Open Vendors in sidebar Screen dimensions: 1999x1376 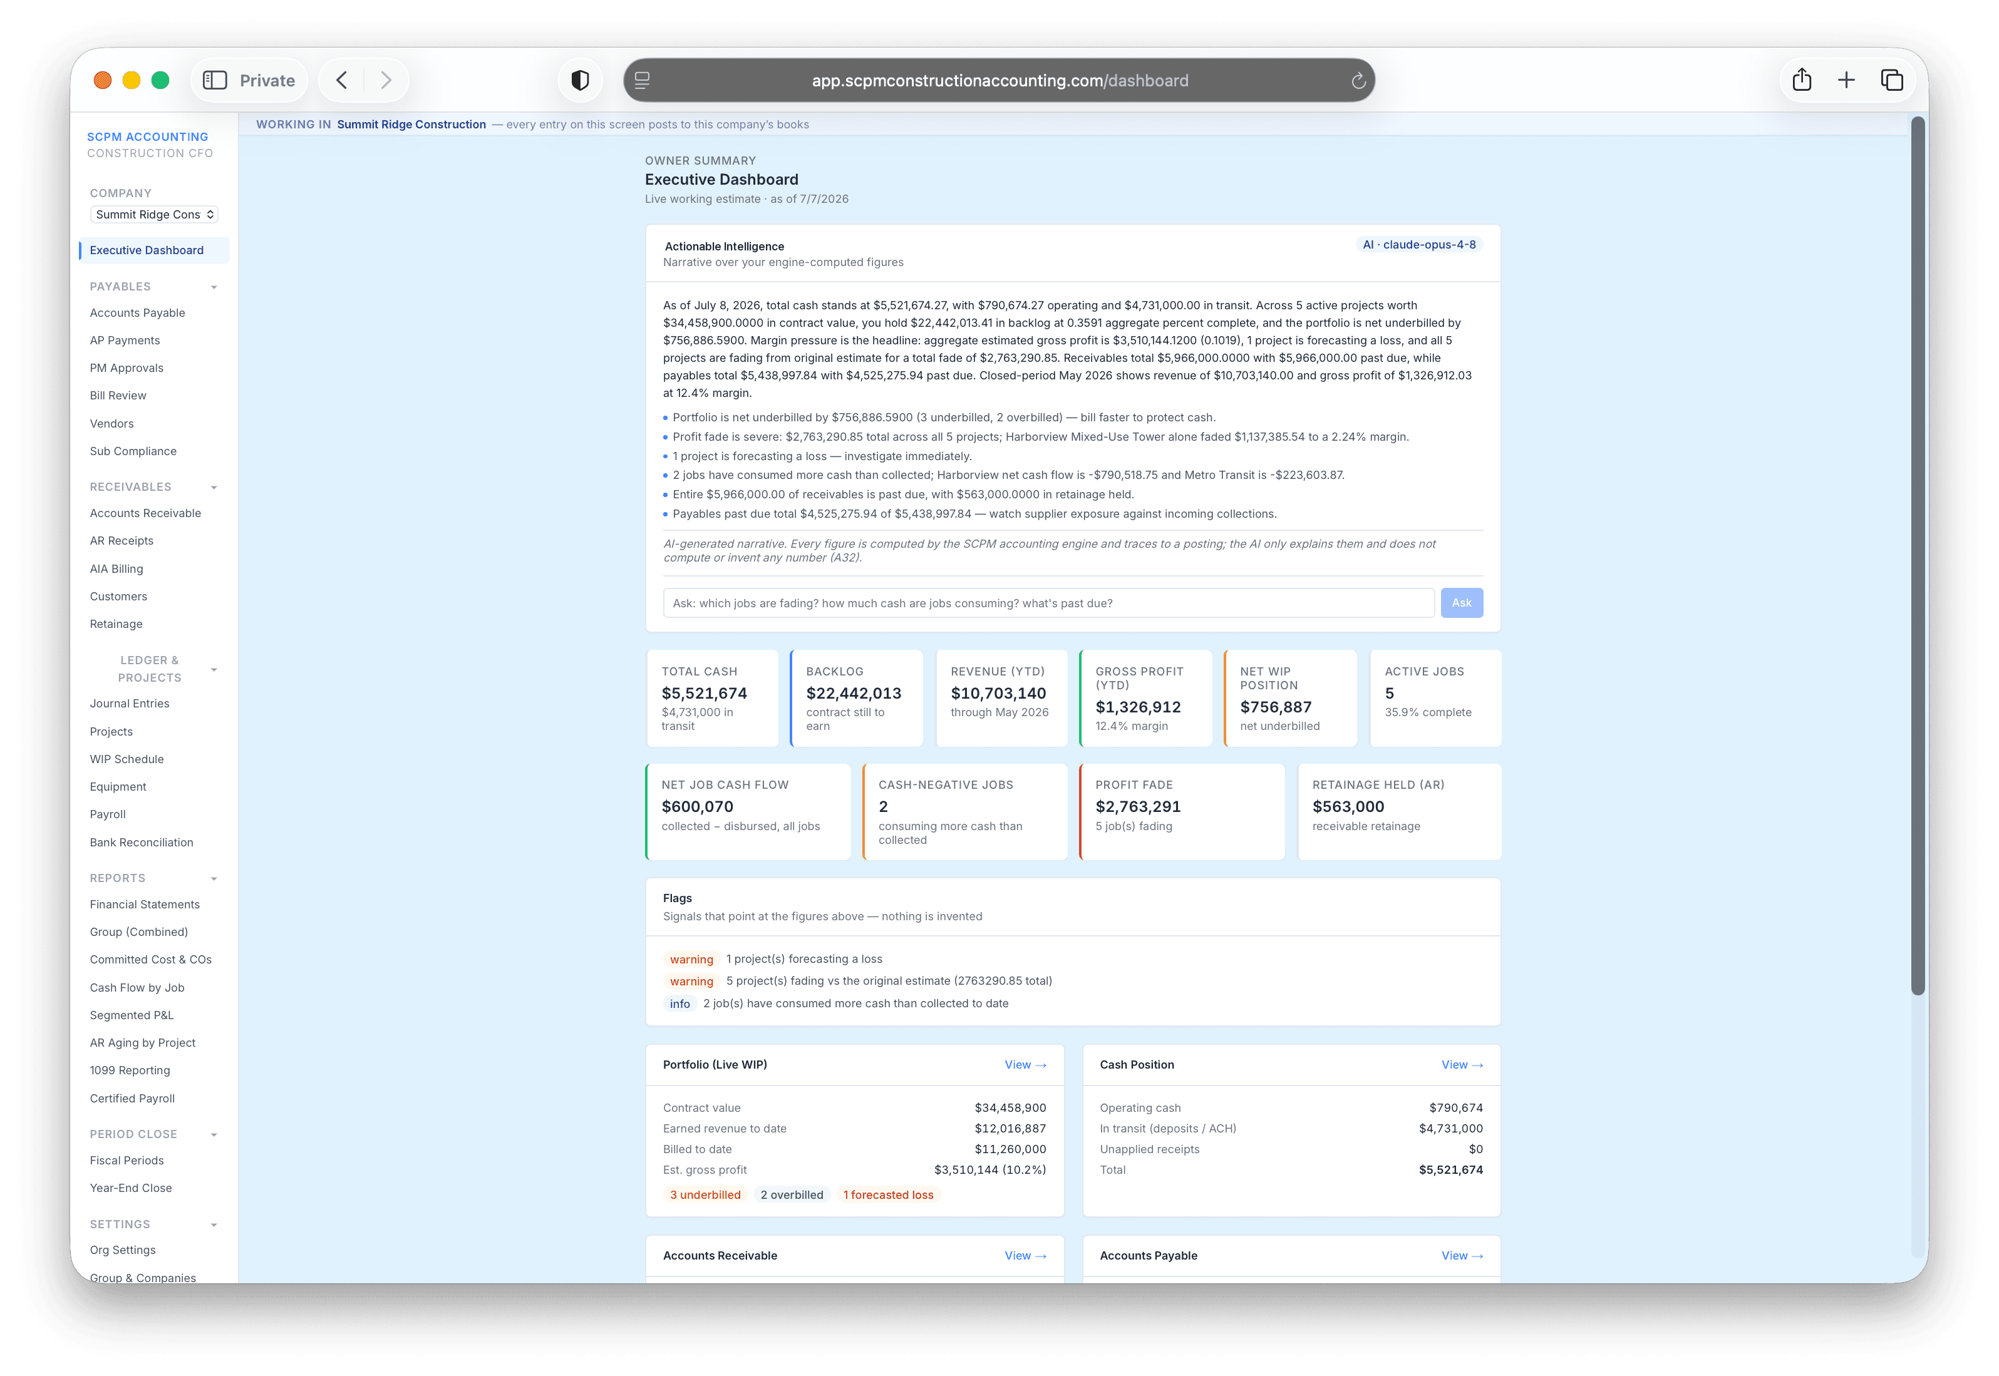(111, 423)
